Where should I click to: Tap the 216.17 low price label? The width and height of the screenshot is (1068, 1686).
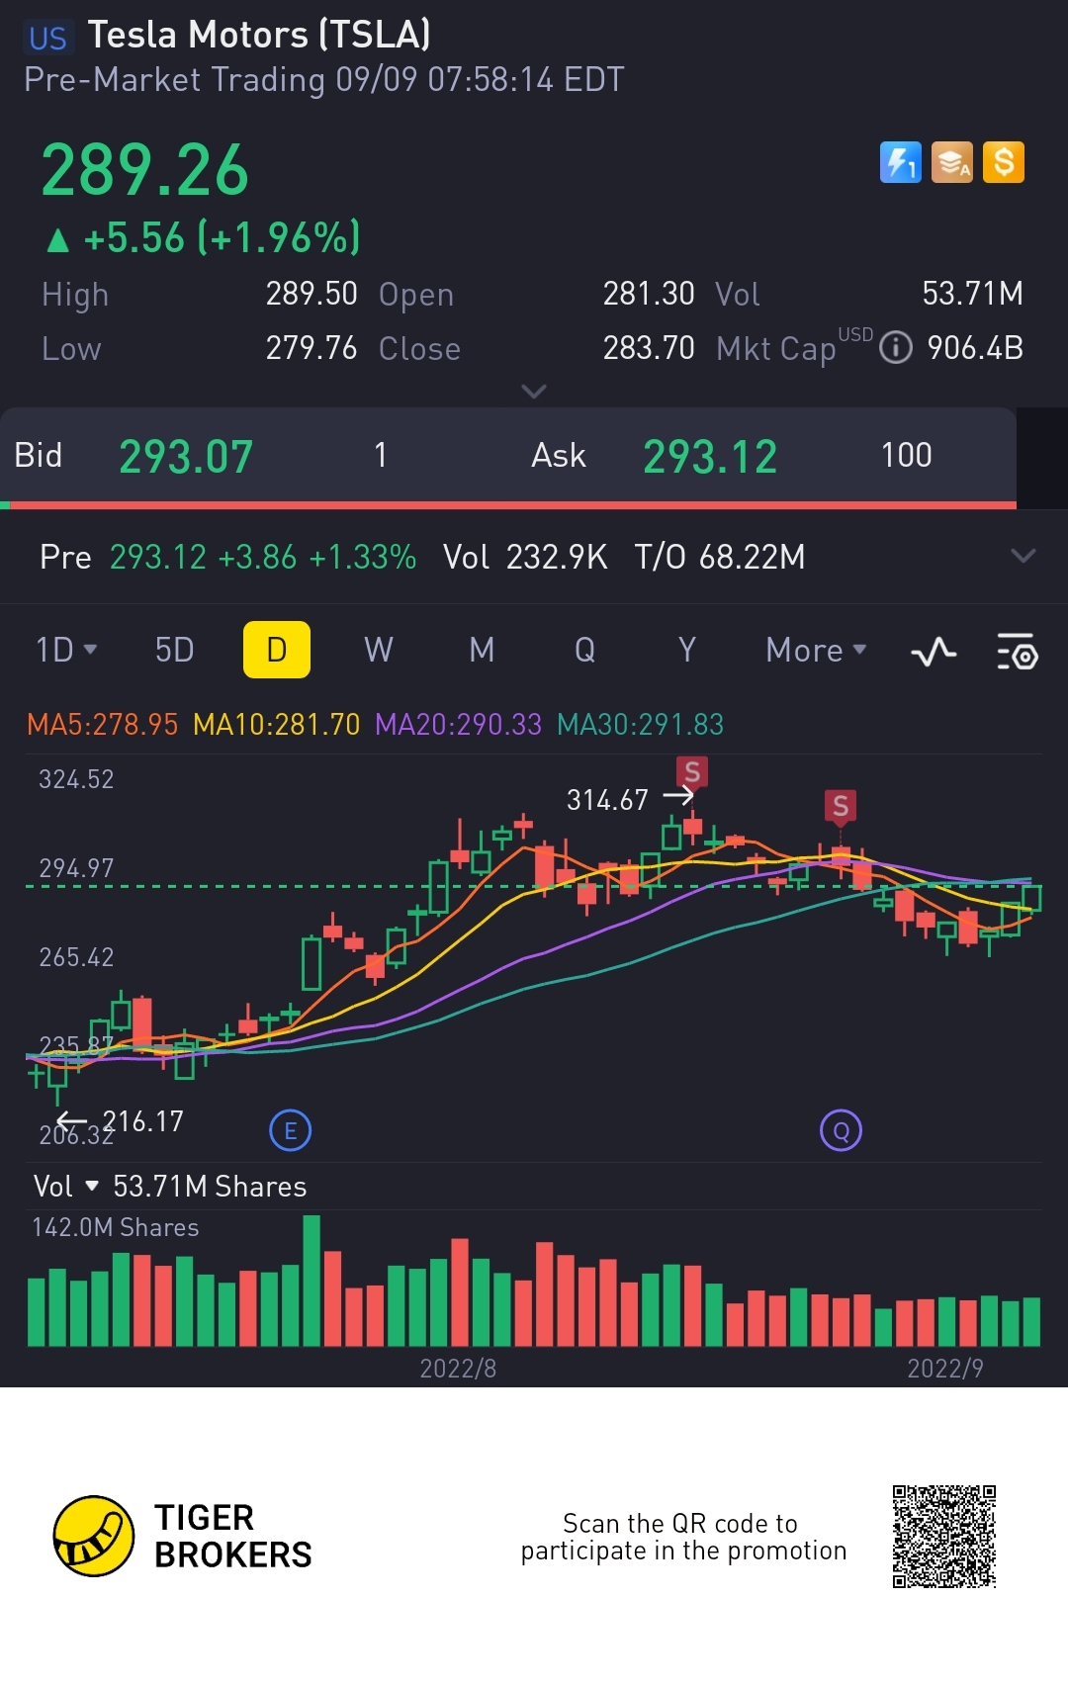click(143, 1121)
